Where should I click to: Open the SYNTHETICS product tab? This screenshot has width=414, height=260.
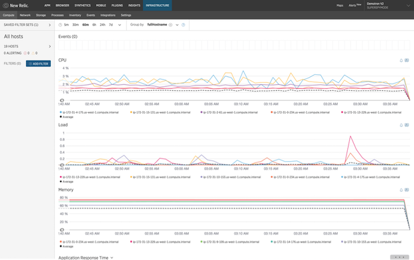[x=83, y=5]
